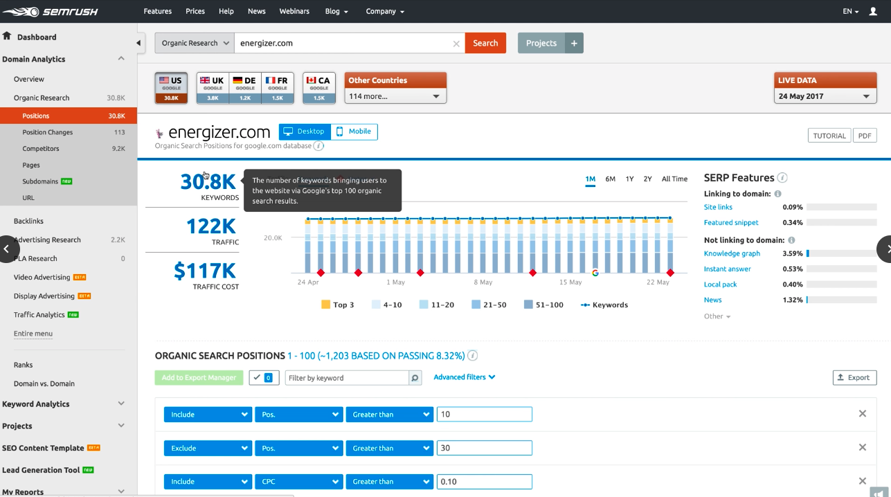Click the magnifier icon in keyword filter field

click(414, 377)
